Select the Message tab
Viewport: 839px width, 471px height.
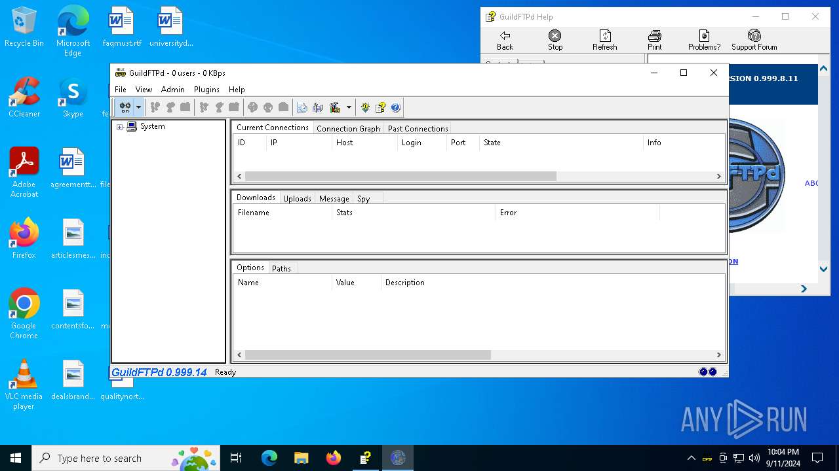[x=334, y=199]
